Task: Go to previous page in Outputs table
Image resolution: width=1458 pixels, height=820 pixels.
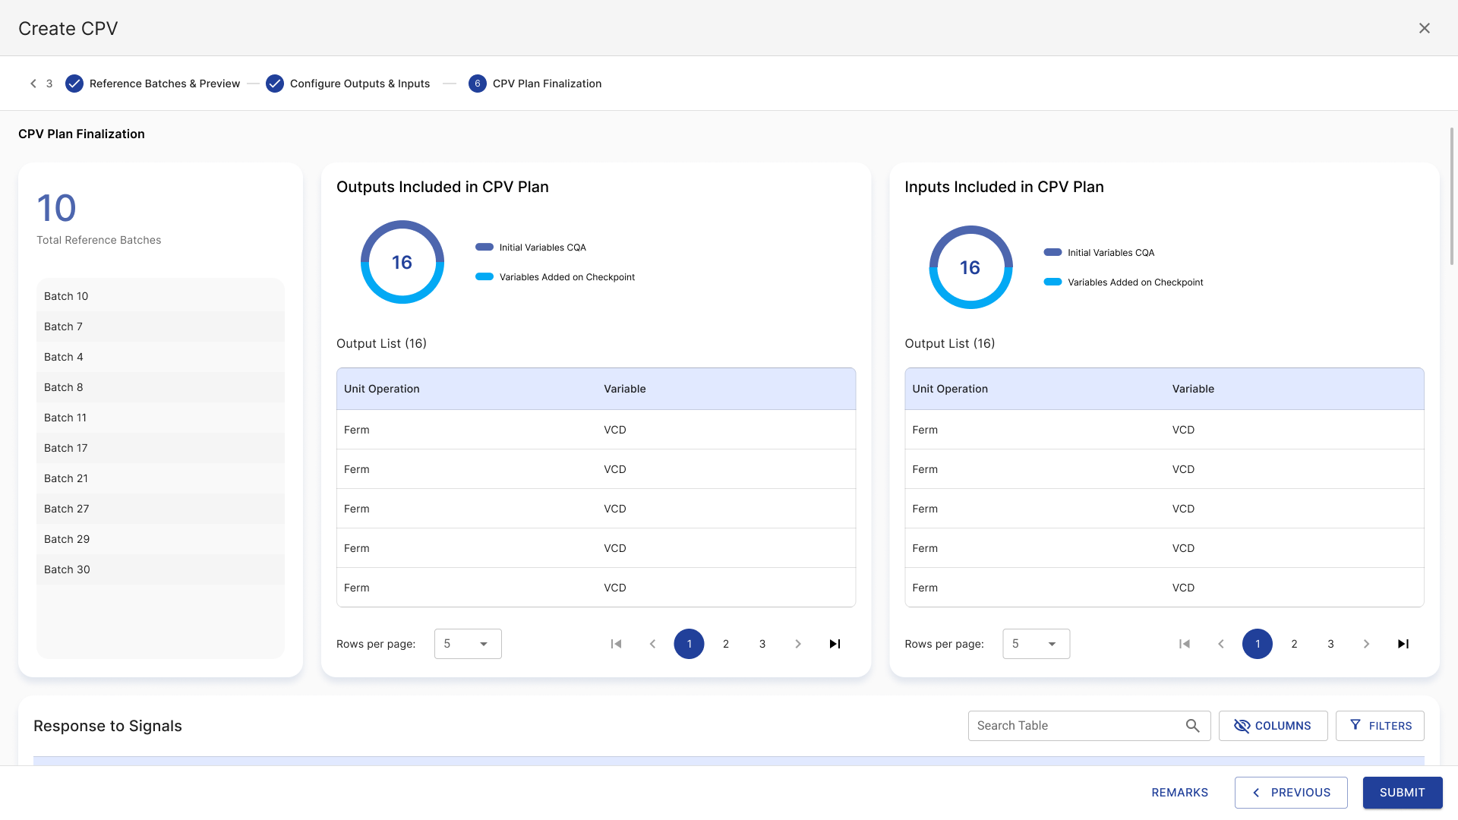Action: tap(652, 644)
